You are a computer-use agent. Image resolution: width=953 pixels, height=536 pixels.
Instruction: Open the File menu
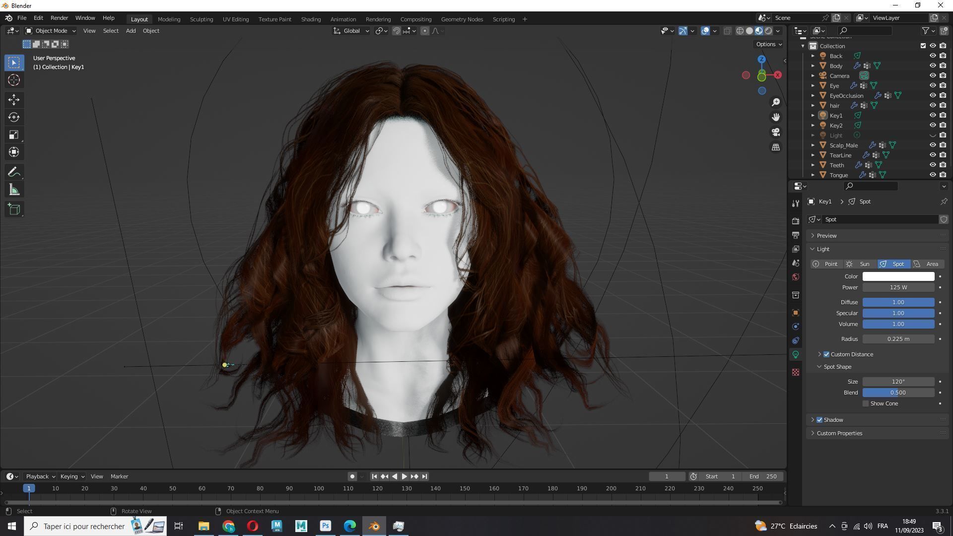click(22, 18)
